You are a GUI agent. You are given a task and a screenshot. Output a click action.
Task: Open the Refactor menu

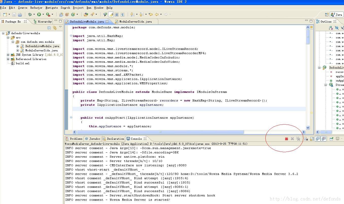(x=36, y=8)
